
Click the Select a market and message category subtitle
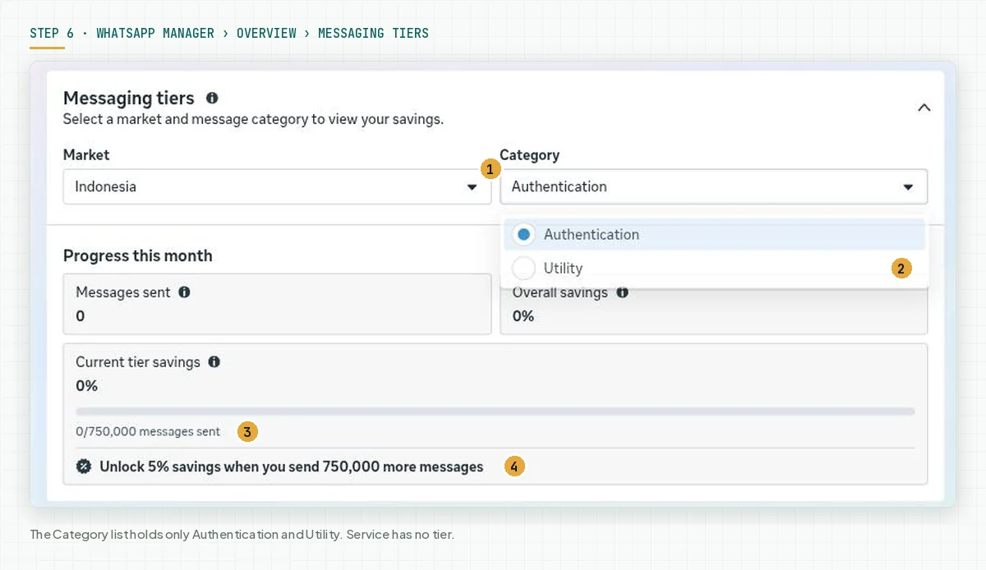click(253, 119)
